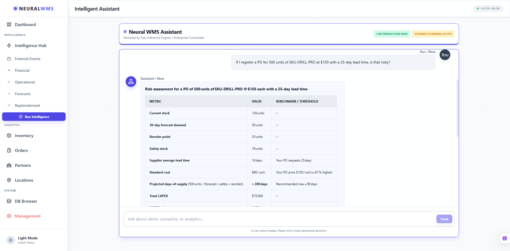Screen dimensions: 510x251
Task: Click the Orders clipboard icon
Action: click(9, 150)
